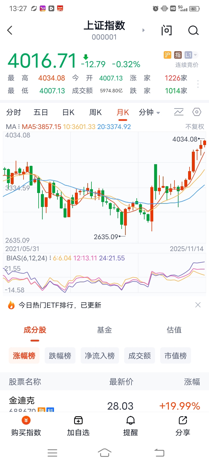The width and height of the screenshot is (209, 465).
Task: Open the MA indicator options dots
Action: [19, 127]
